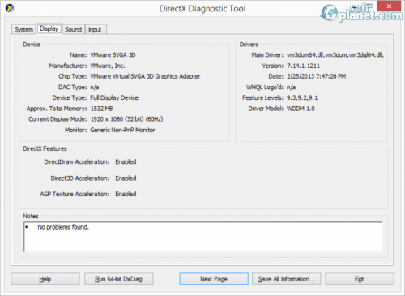Exit the DirectX Diagnostic Tool

point(360,279)
